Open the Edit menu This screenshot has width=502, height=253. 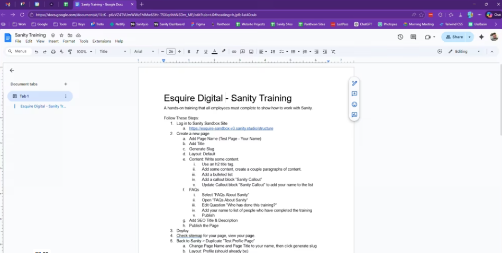pos(29,41)
